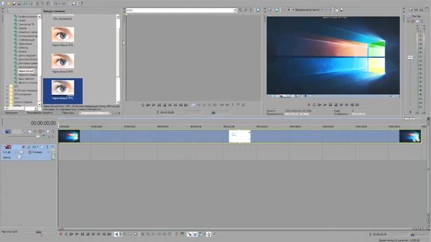The height and width of the screenshot is (242, 431).
Task: Save the project with the Save icon
Action: click(x=14, y=3)
